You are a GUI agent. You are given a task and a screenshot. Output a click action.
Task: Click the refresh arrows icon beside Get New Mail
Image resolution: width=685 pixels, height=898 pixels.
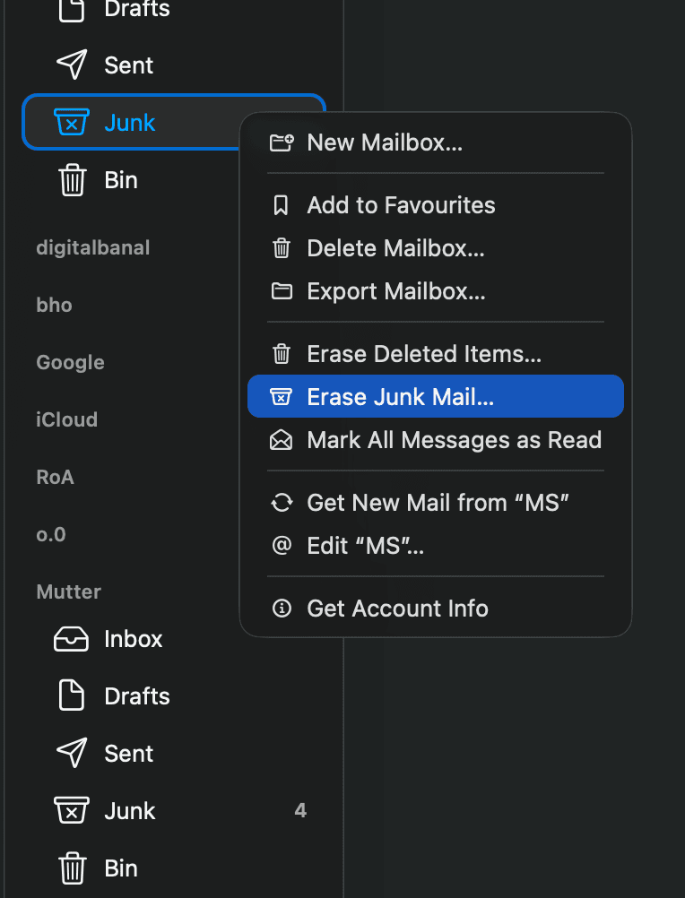282,503
